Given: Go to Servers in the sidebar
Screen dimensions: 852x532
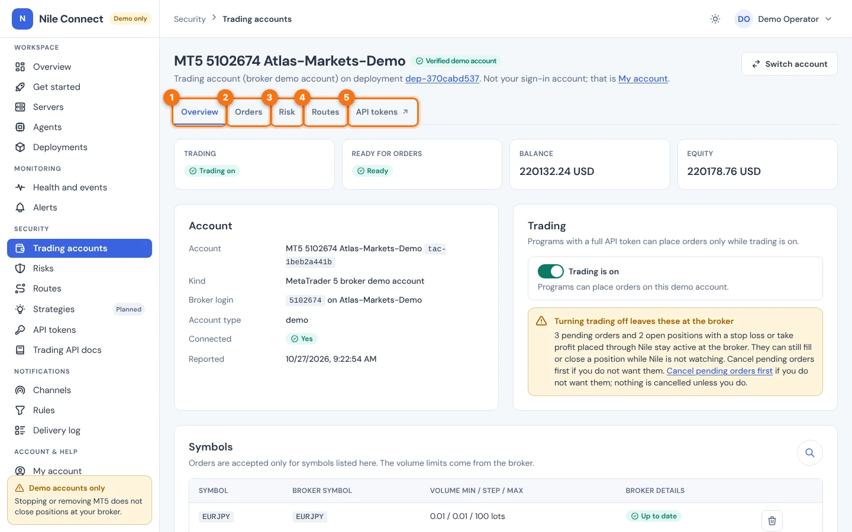Looking at the screenshot, I should (79, 107).
